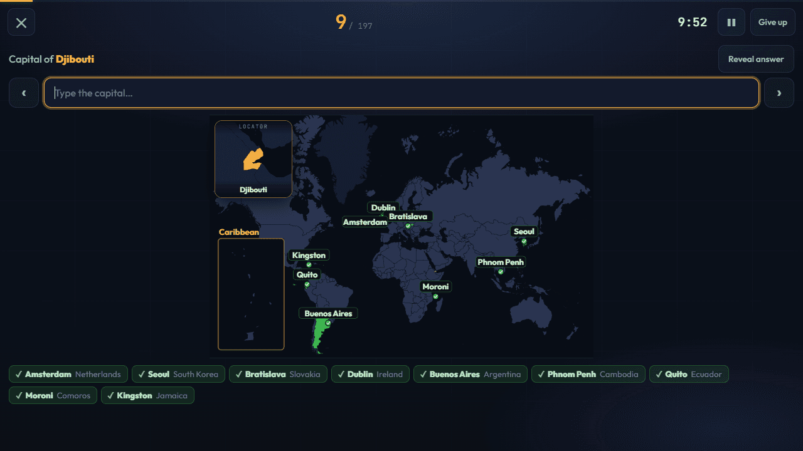Click the Caribbean heading label
The image size is (803, 451).
pos(238,232)
